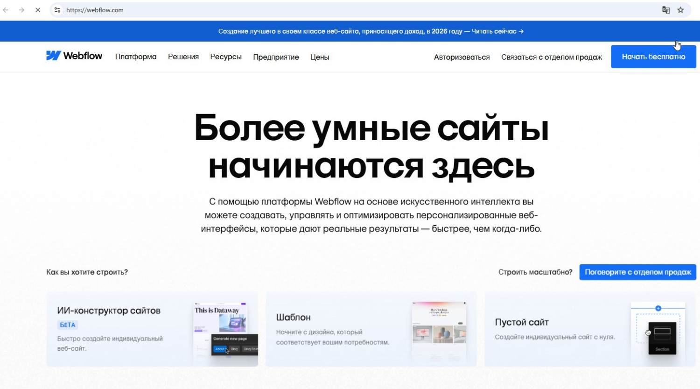Bookmark this page with the star
Viewport: 700px width, 389px height.
(x=681, y=10)
